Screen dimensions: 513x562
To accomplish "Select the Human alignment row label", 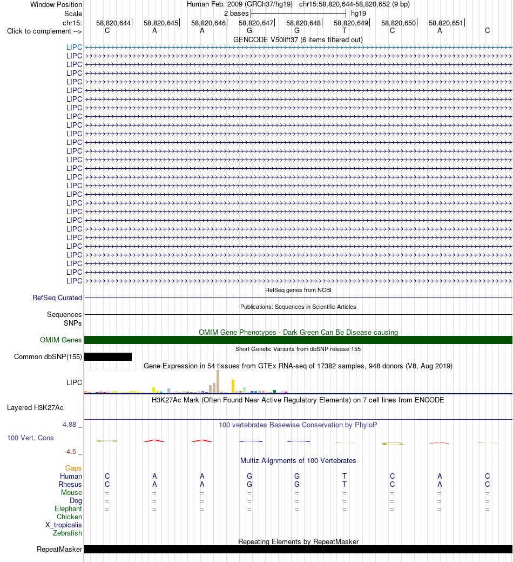I will 71,477.
